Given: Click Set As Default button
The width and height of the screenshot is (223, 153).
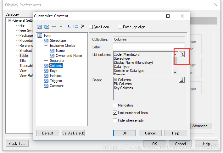Looking at the screenshot, I should [73, 133].
